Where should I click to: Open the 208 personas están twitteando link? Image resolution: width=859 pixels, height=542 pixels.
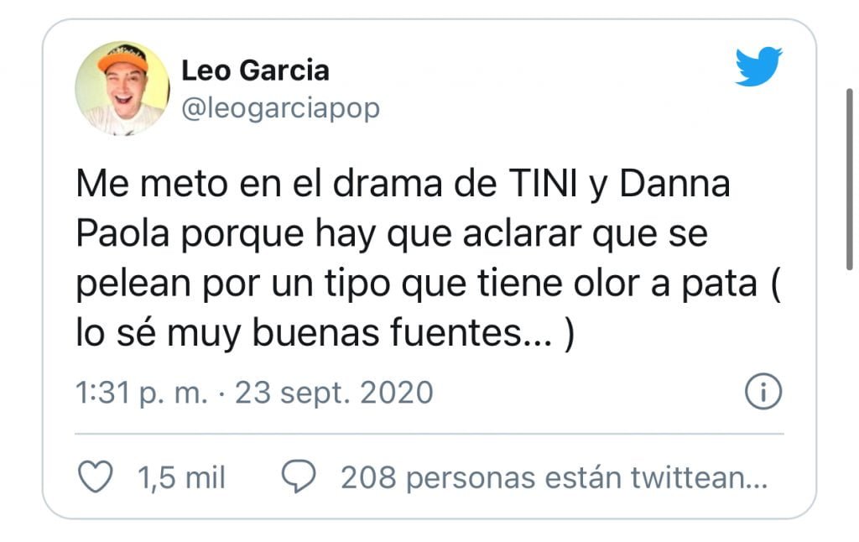554,477
